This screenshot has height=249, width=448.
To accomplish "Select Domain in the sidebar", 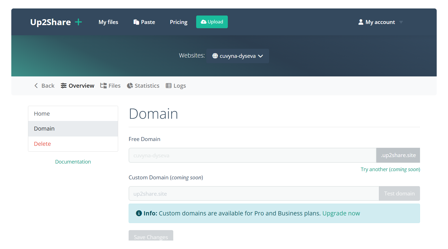I will (x=73, y=129).
